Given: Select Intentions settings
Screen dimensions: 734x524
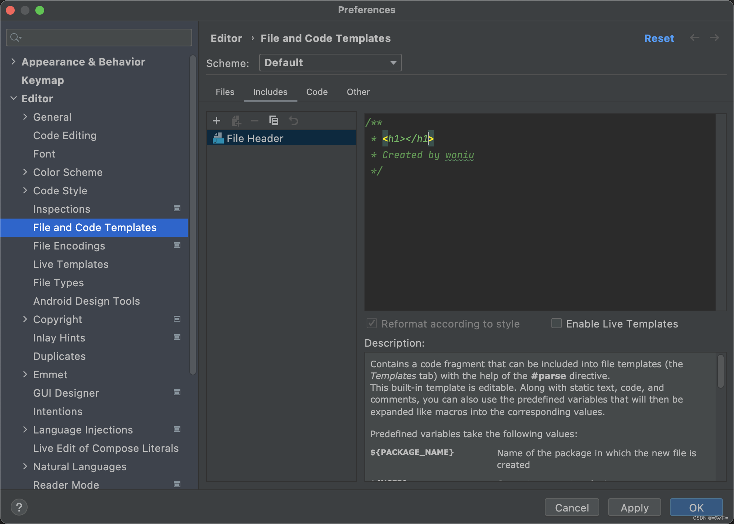Looking at the screenshot, I should (58, 411).
